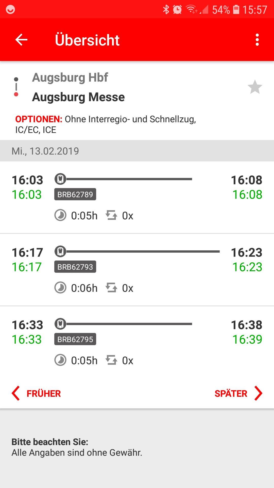The height and width of the screenshot is (488, 274).
Task: Show later connections with SPÄTER
Action: [x=231, y=393]
